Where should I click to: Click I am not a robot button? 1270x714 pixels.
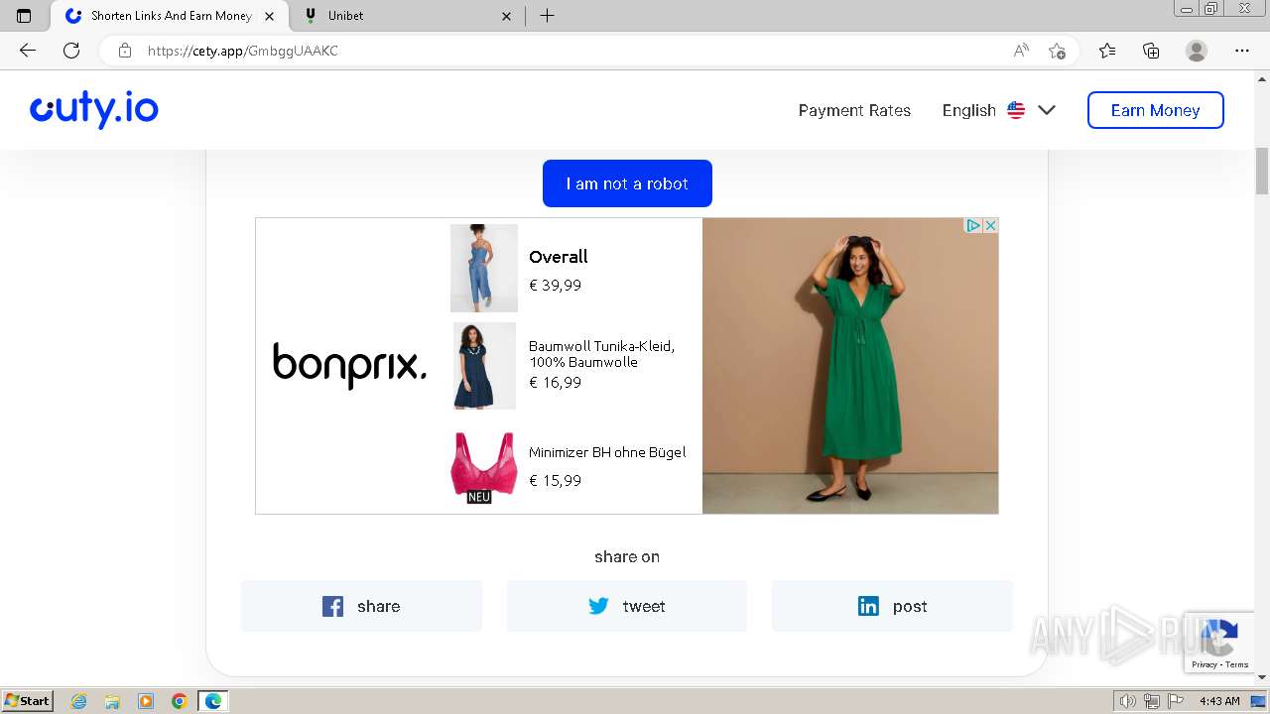(627, 183)
